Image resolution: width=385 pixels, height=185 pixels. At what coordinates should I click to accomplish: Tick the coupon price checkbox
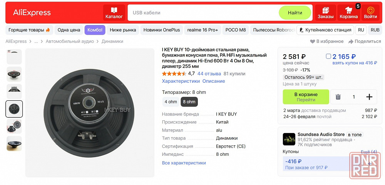click(x=328, y=57)
